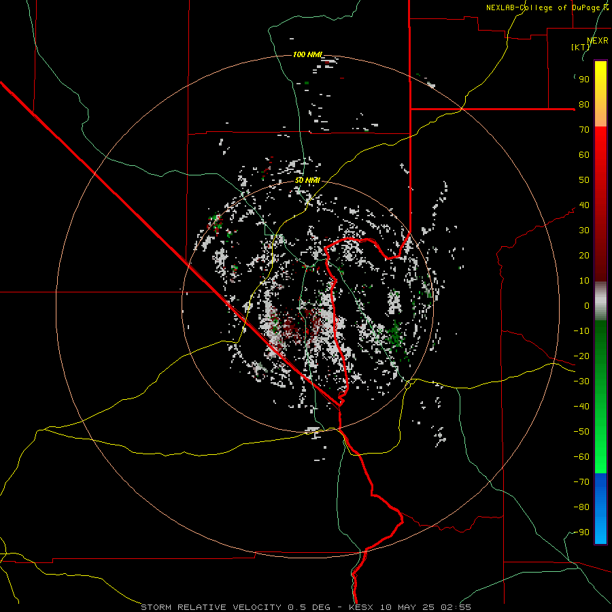Viewport: 612px width, 612px height.
Task: Select the 100 NMI range ring label
Action: (307, 54)
